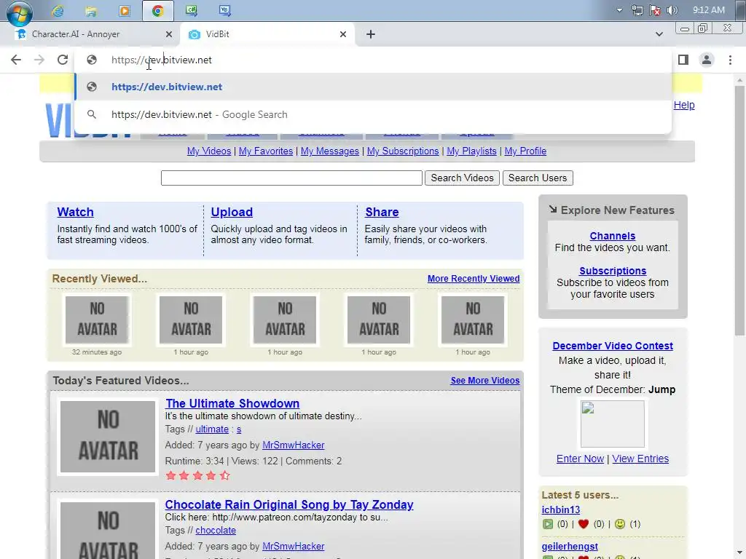This screenshot has height=559, width=746.
Task: Open Channels in Explore New Features
Action: click(612, 236)
